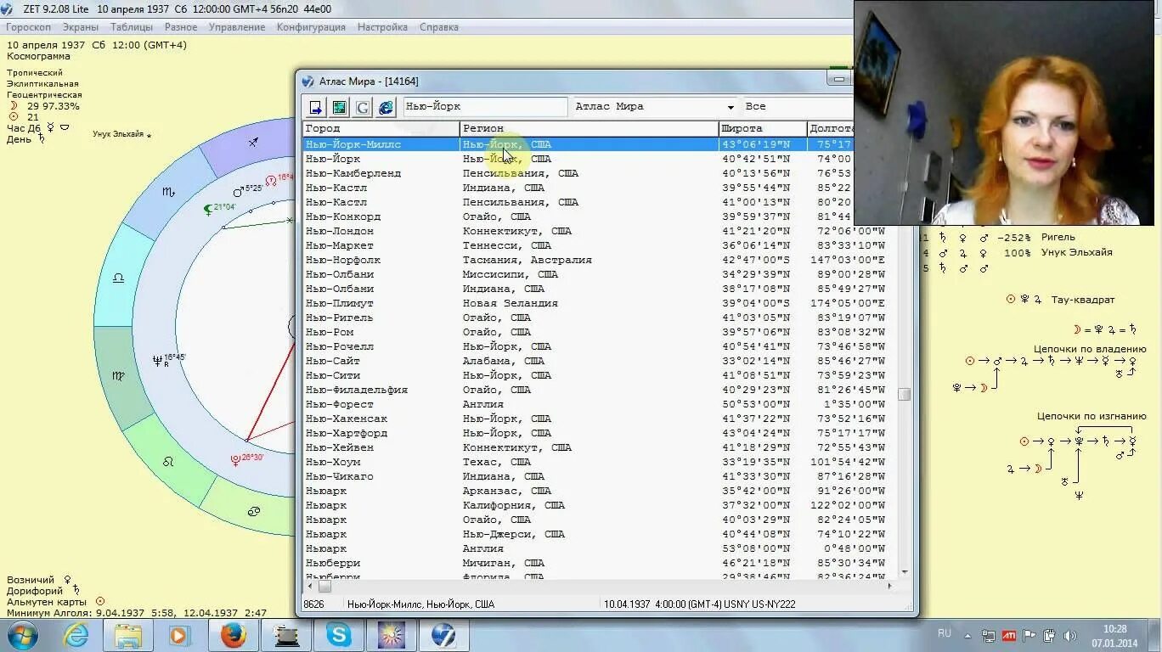
Task: Sort list by Город column header
Action: coord(381,128)
